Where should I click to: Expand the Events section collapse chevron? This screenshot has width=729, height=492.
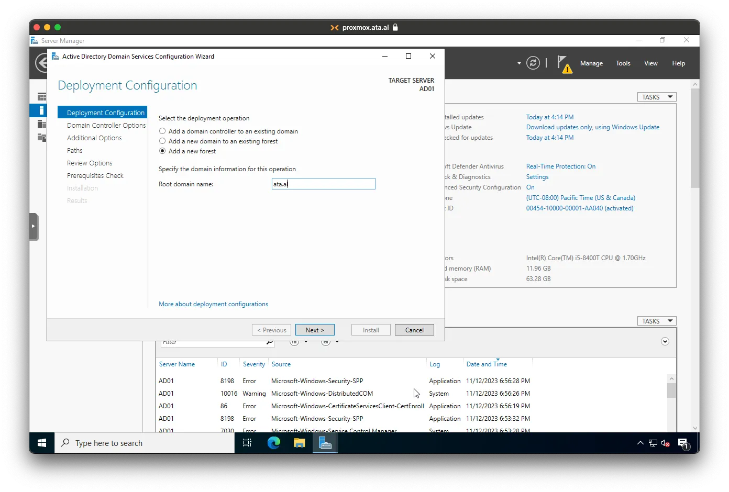point(665,341)
